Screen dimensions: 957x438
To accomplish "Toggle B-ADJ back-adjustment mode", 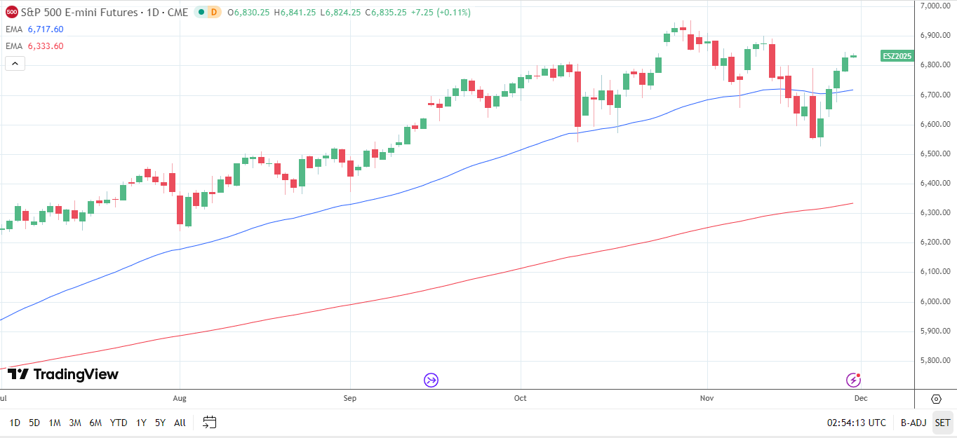I will pyautogui.click(x=913, y=423).
